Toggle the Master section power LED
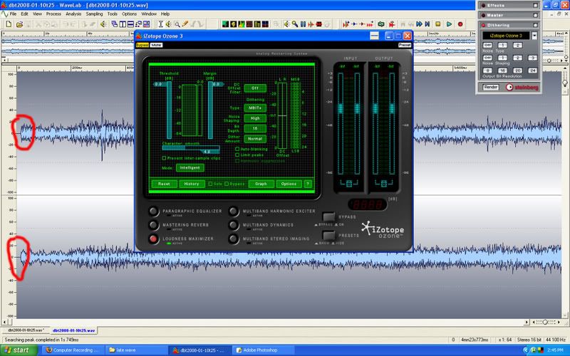The height and width of the screenshot is (356, 570). pos(483,15)
